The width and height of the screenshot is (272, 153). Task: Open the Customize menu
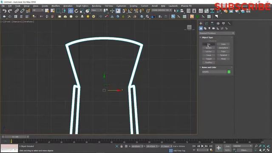point(121,6)
